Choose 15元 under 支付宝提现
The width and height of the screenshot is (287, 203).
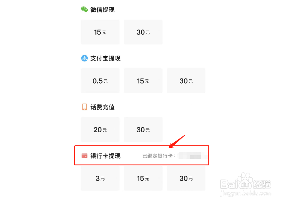coord(143,81)
